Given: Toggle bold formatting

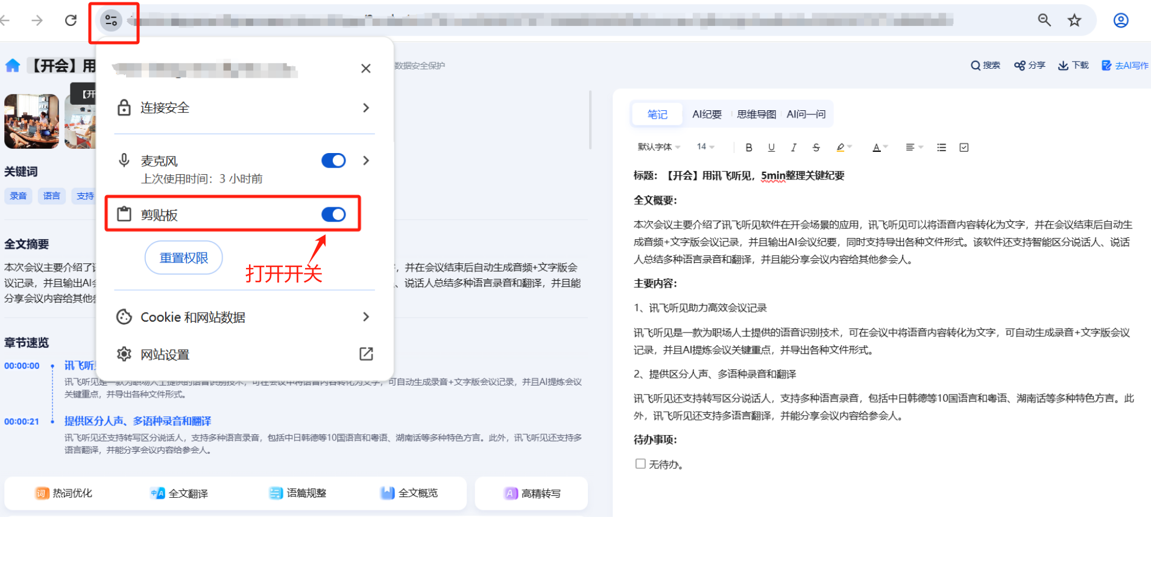Looking at the screenshot, I should coord(749,148).
